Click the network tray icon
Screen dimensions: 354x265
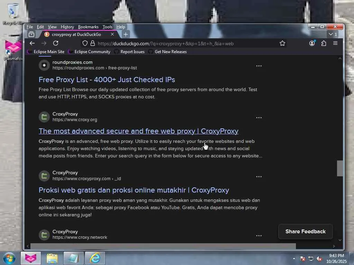311,259
